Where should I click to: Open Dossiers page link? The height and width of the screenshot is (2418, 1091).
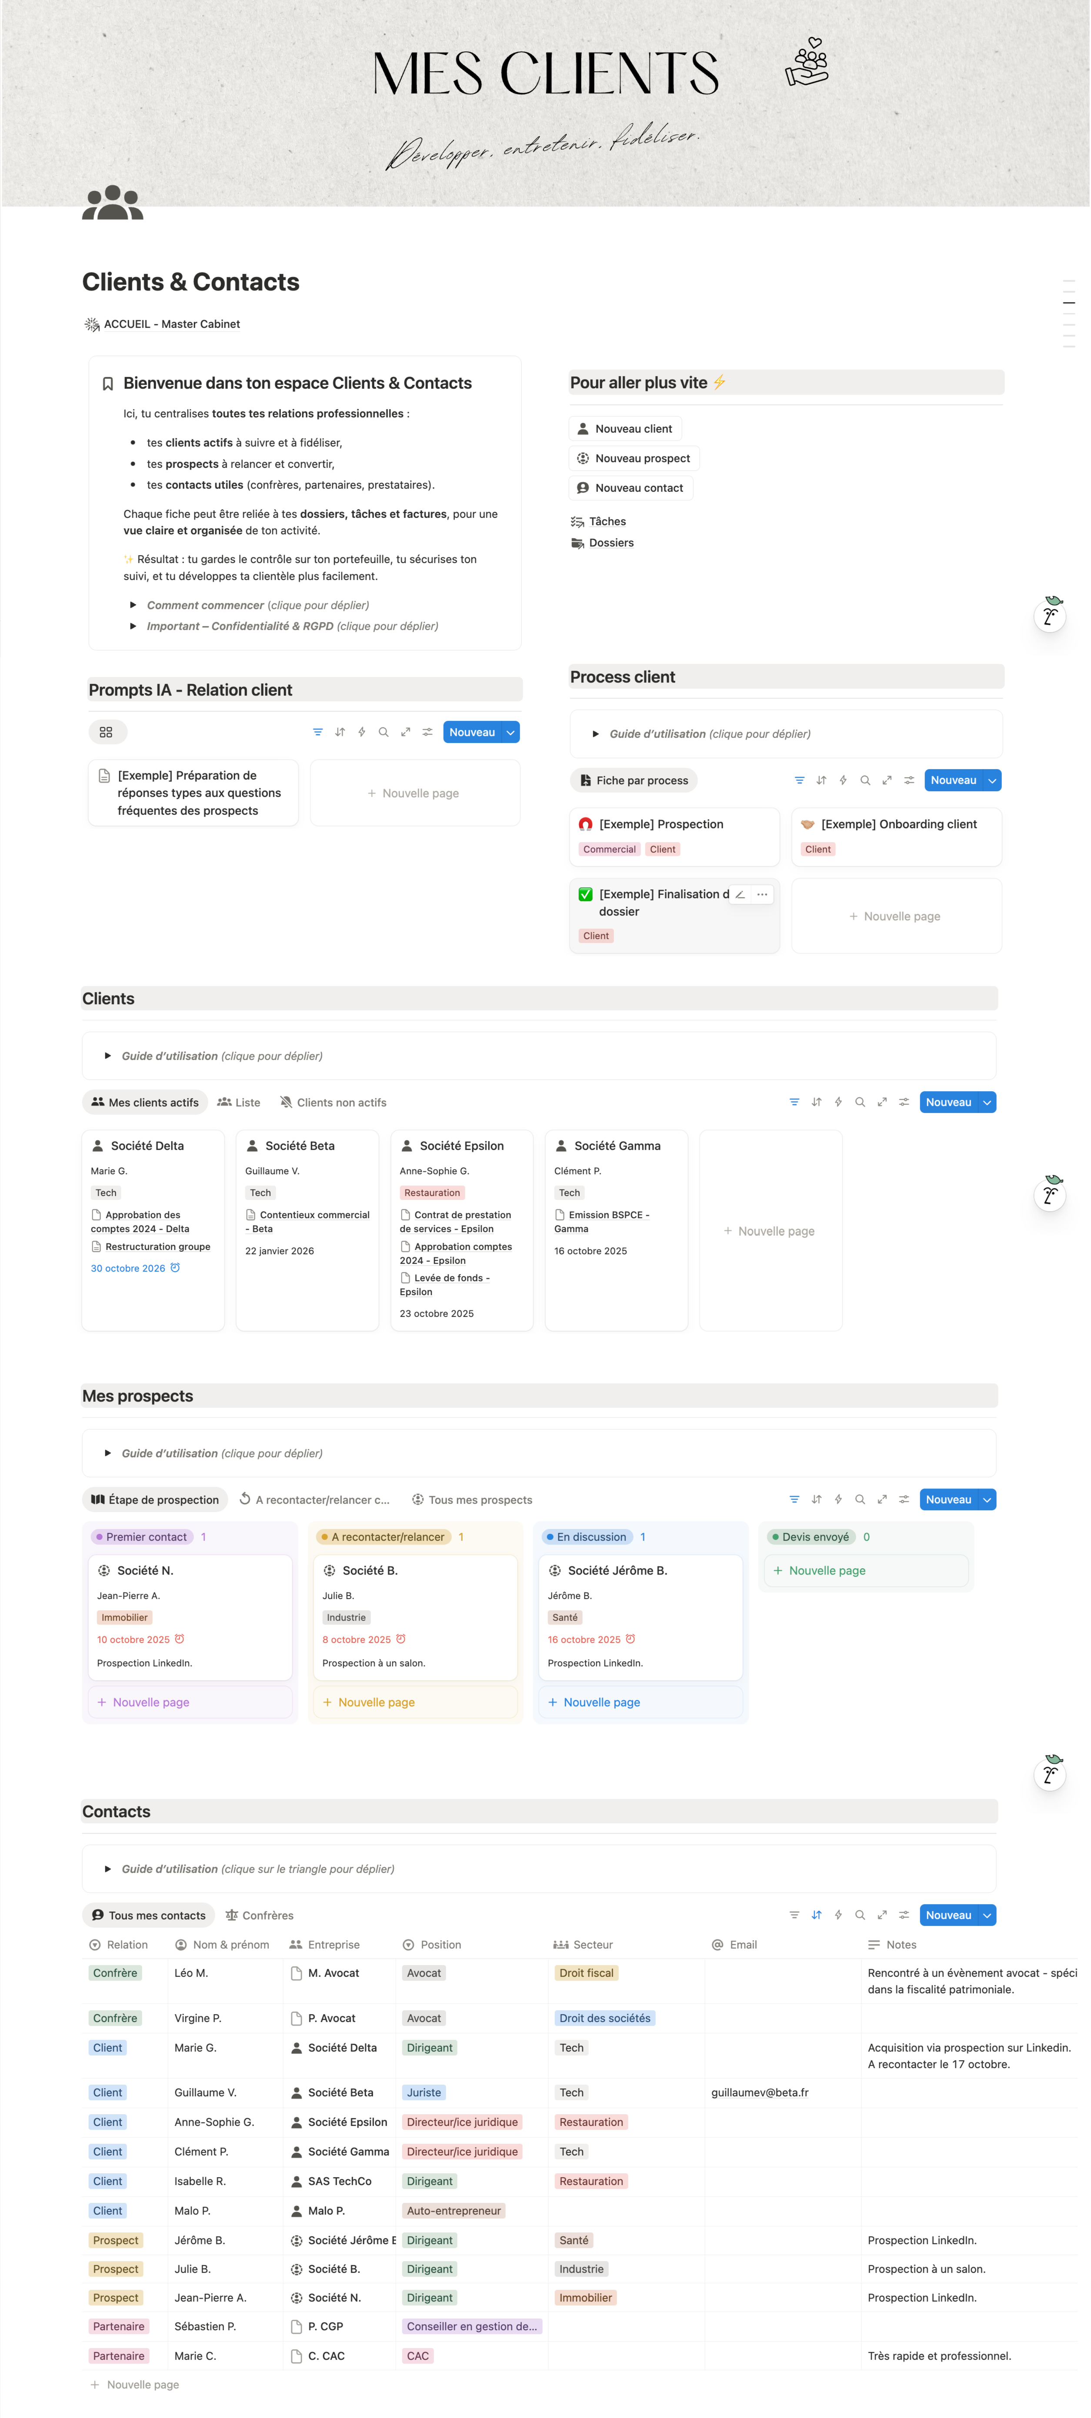tap(602, 543)
